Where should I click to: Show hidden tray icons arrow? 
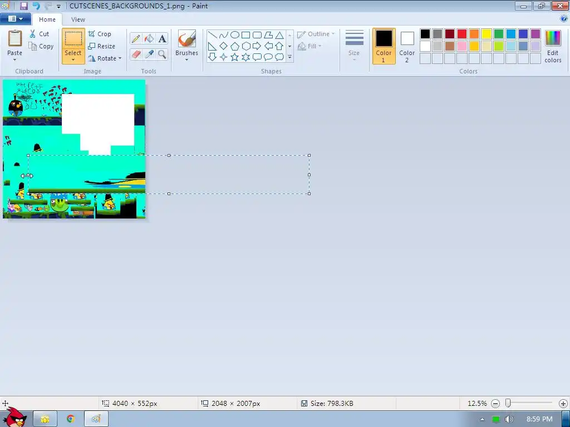(483, 419)
